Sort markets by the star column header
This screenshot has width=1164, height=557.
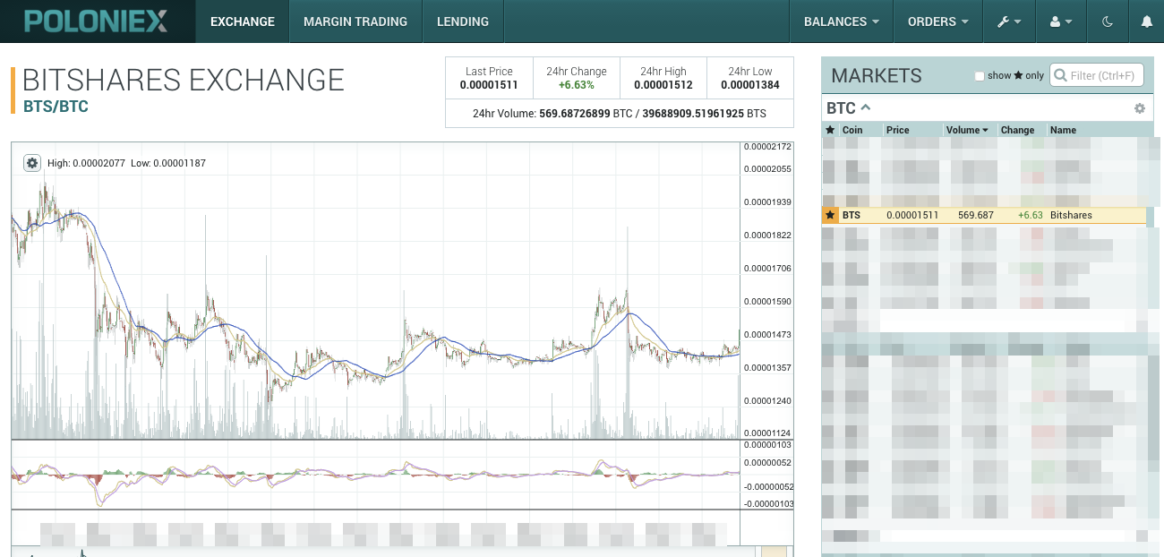(x=830, y=130)
